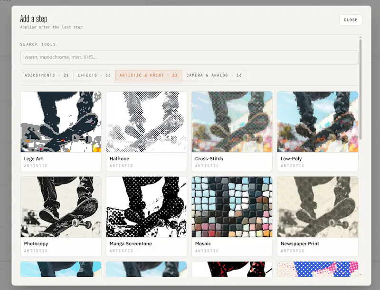Apply the Mosaic effect thumbnail
The width and height of the screenshot is (380, 290).
tap(232, 207)
